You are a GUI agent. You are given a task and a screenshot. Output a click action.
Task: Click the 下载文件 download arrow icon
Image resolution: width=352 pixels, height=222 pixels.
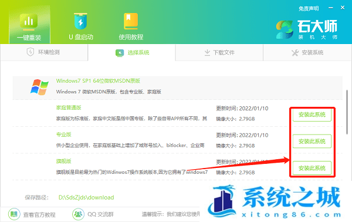[x=207, y=53]
